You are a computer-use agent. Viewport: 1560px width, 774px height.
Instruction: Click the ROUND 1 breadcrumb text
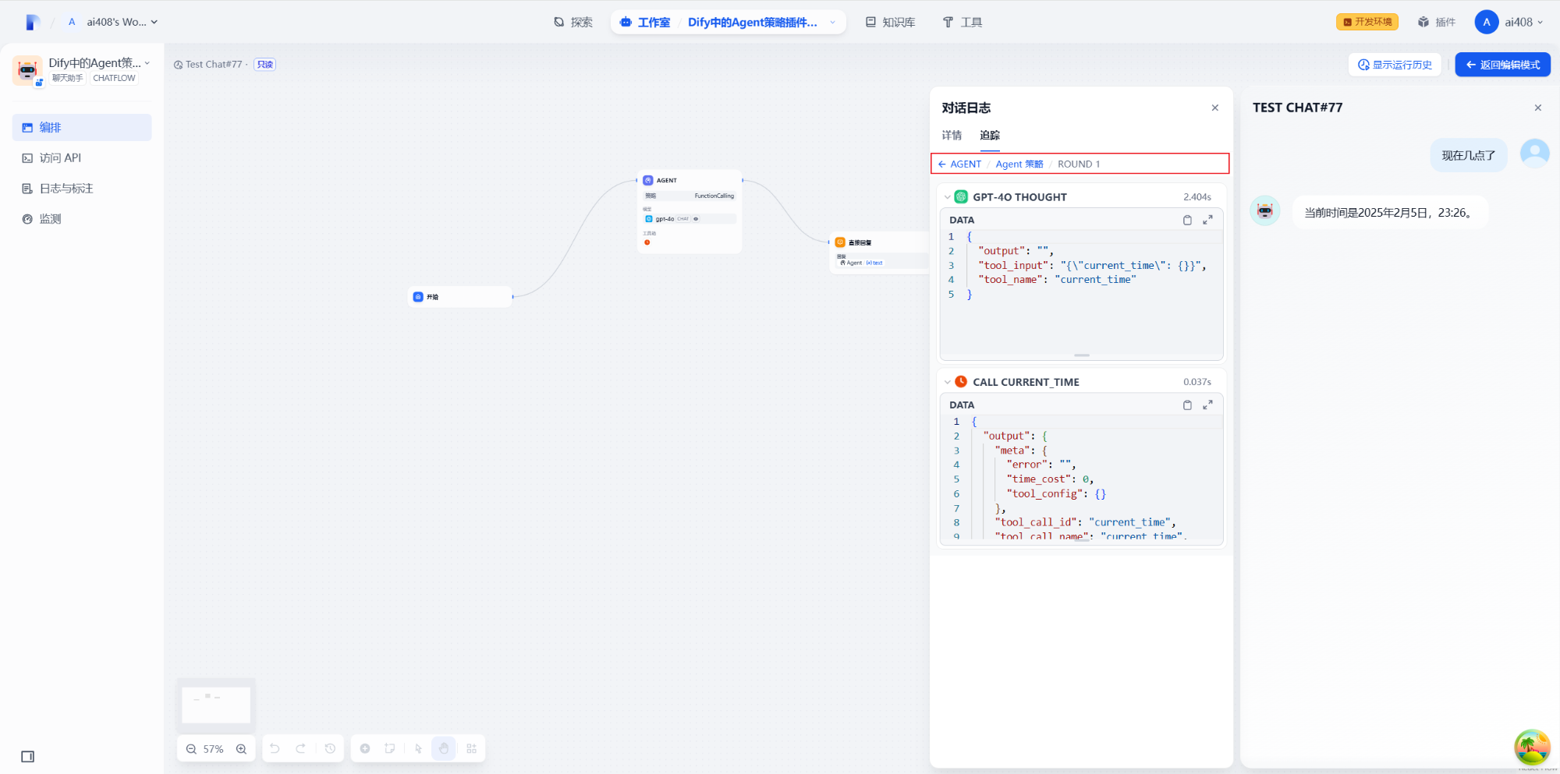pos(1079,164)
